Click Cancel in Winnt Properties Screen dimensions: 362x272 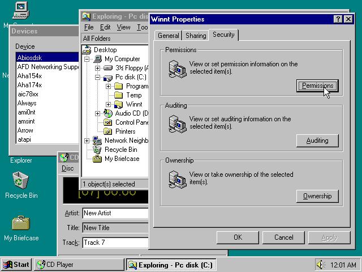(x=283, y=237)
